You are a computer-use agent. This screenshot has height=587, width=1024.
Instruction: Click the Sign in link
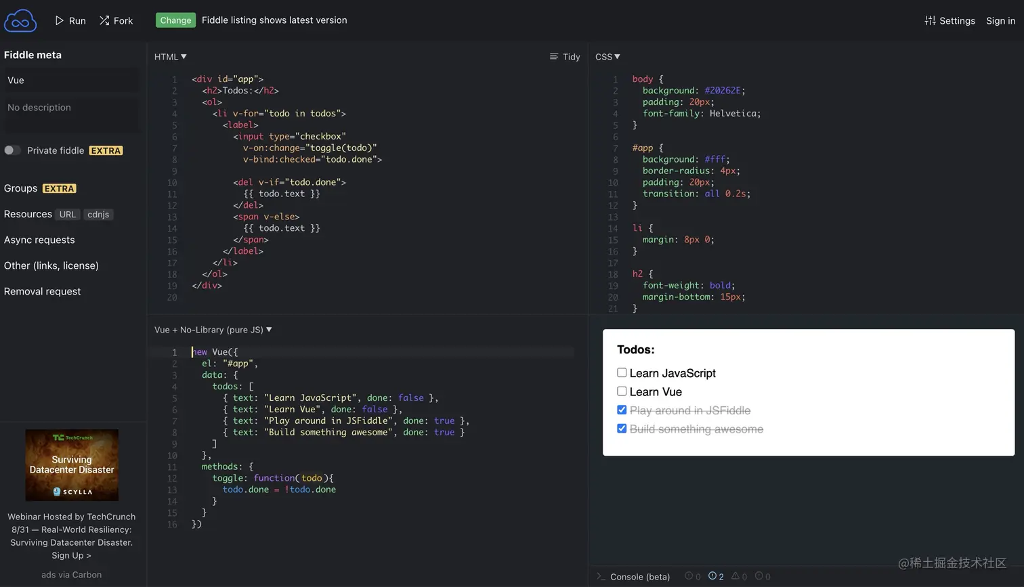coord(1000,20)
